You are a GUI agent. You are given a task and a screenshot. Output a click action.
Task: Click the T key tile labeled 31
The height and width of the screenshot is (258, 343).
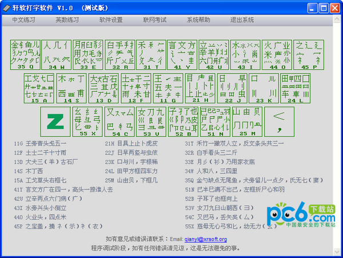pyautogui.click(x=151, y=54)
